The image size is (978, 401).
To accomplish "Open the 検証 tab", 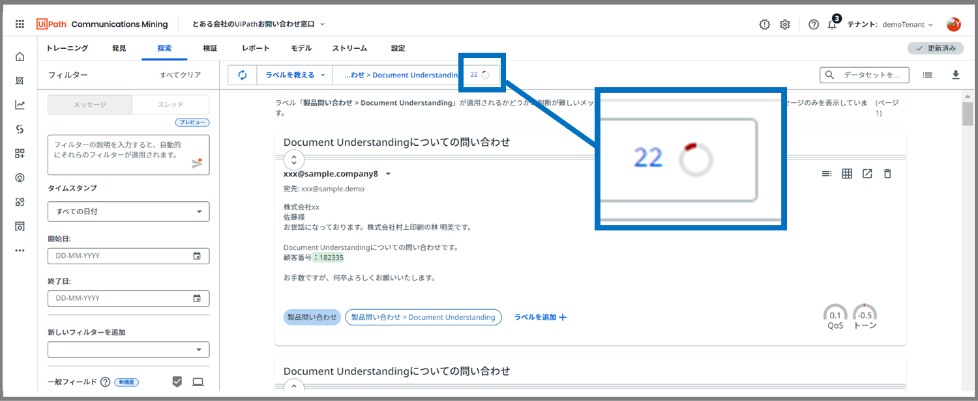I will (x=210, y=48).
